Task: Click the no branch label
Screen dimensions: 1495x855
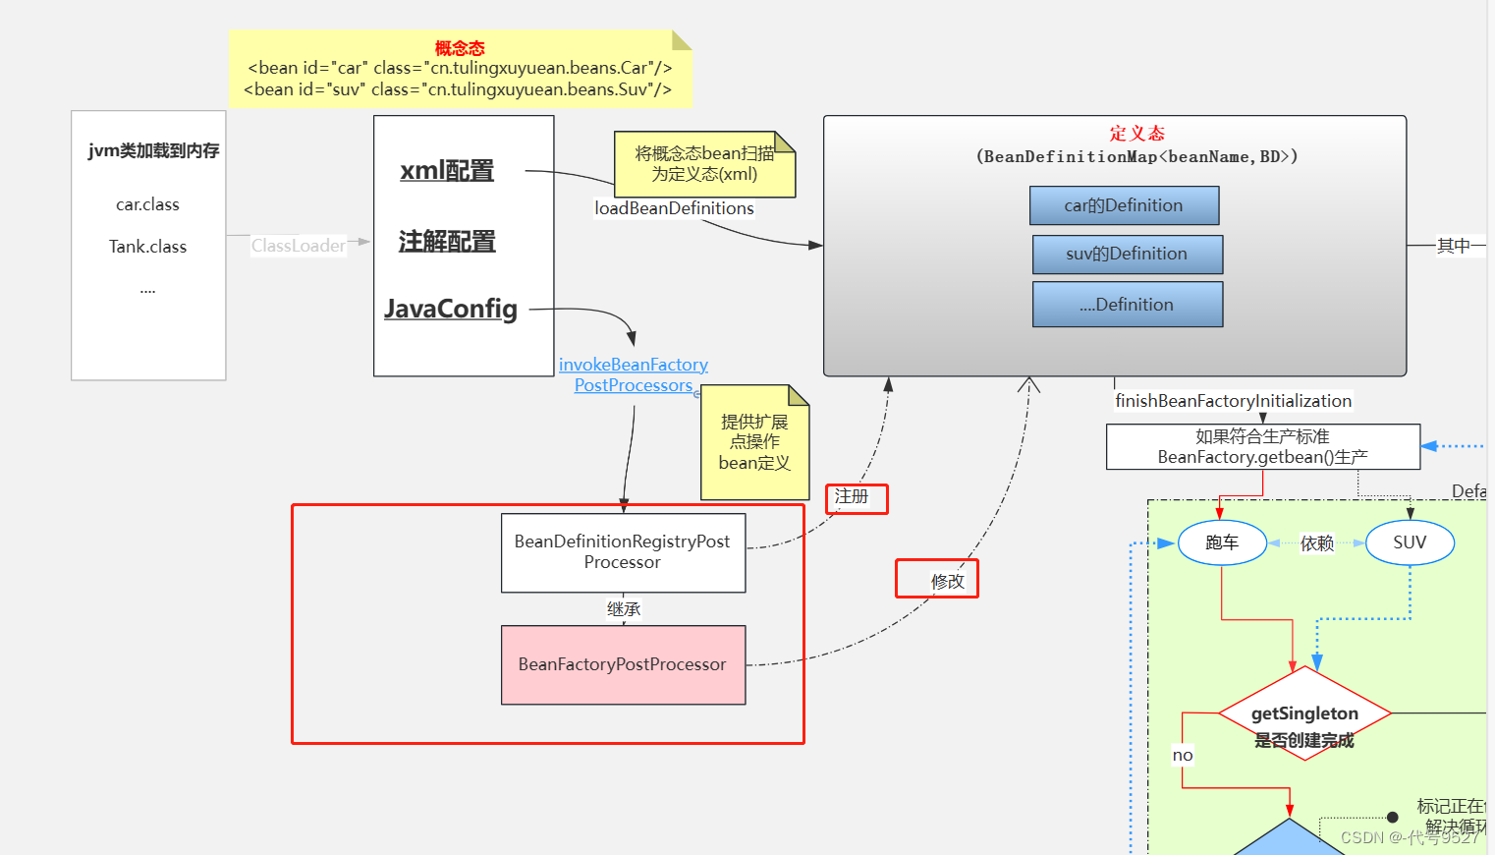Action: (1183, 756)
